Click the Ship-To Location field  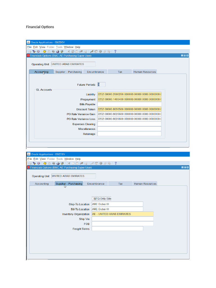click(117, 204)
